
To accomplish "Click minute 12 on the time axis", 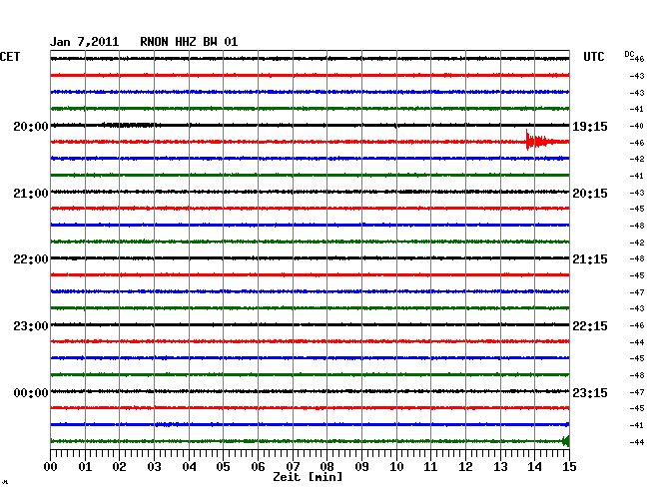I will (x=465, y=466).
